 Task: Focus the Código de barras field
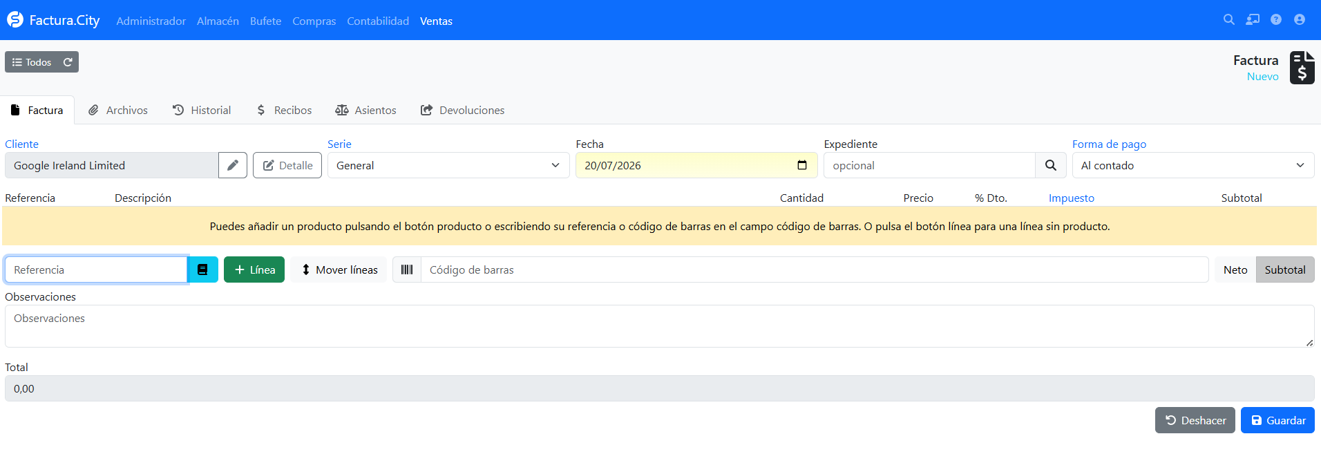(x=815, y=269)
